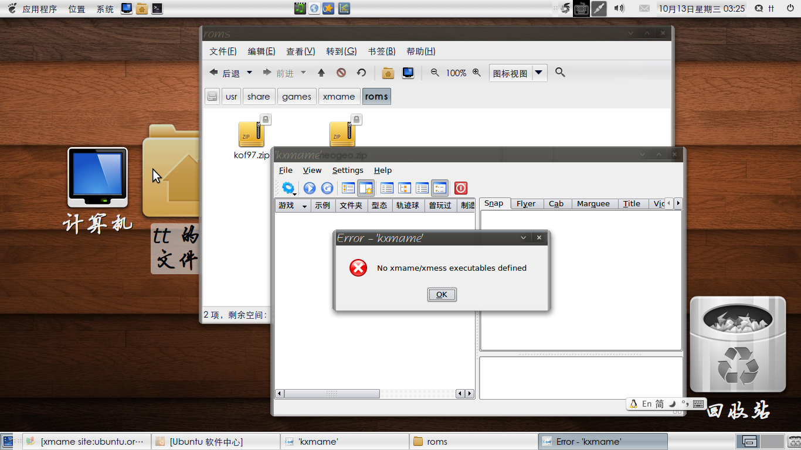Click the stop loading icon in roms window
Screen dimensions: 801x450
[341, 73]
